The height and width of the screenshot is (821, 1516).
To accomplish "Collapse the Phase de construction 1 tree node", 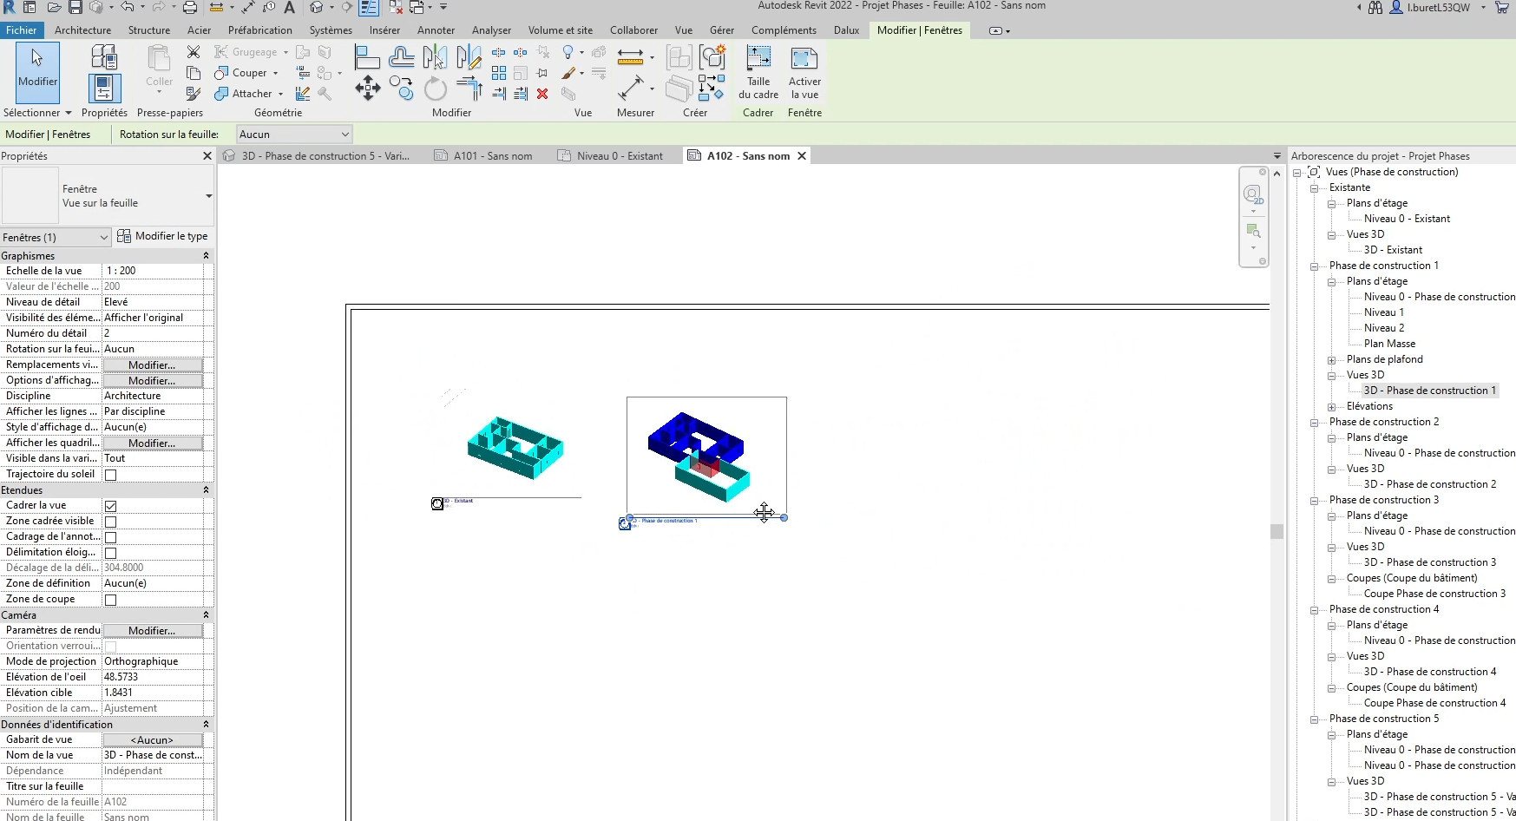I will coord(1315,266).
